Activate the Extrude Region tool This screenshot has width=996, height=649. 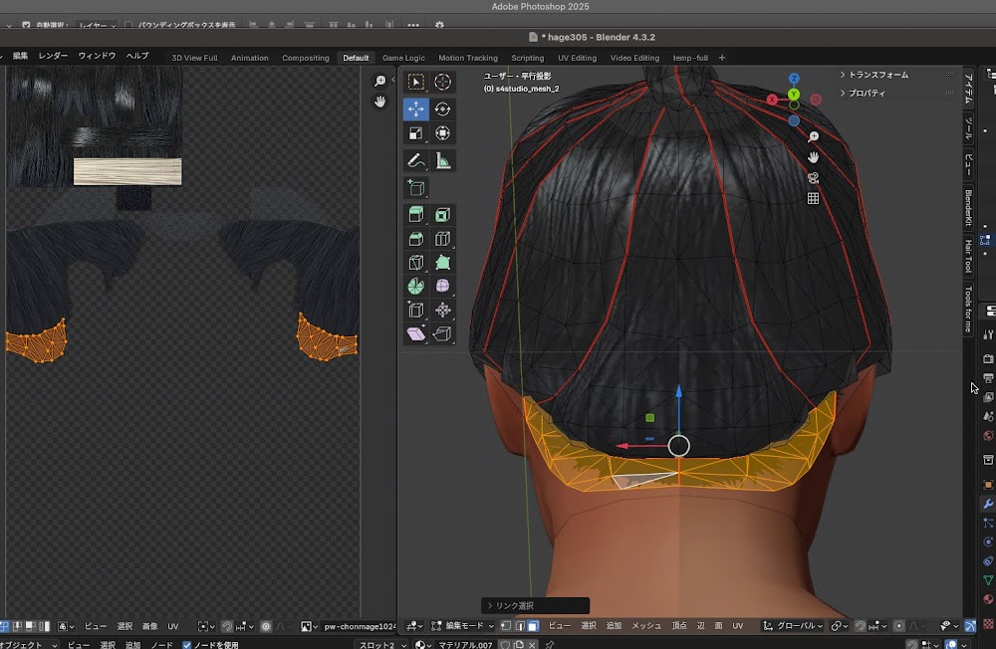pos(416,214)
